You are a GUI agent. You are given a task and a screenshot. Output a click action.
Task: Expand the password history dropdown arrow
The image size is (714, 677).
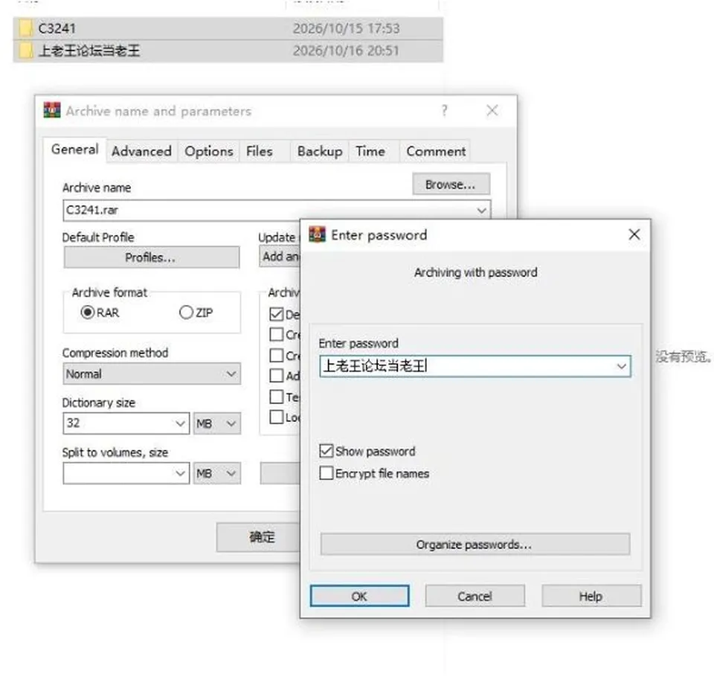pos(621,366)
